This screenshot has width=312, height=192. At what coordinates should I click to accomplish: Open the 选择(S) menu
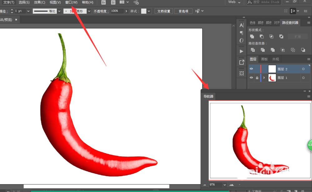pos(24,2)
